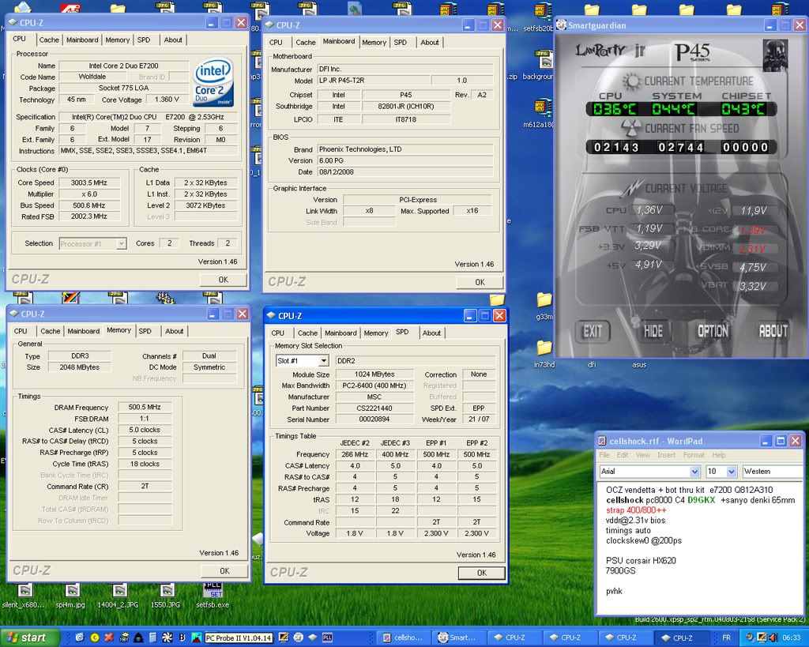Open the g33m folder on desktop
Screen dimensions: 809x647
pos(544,300)
